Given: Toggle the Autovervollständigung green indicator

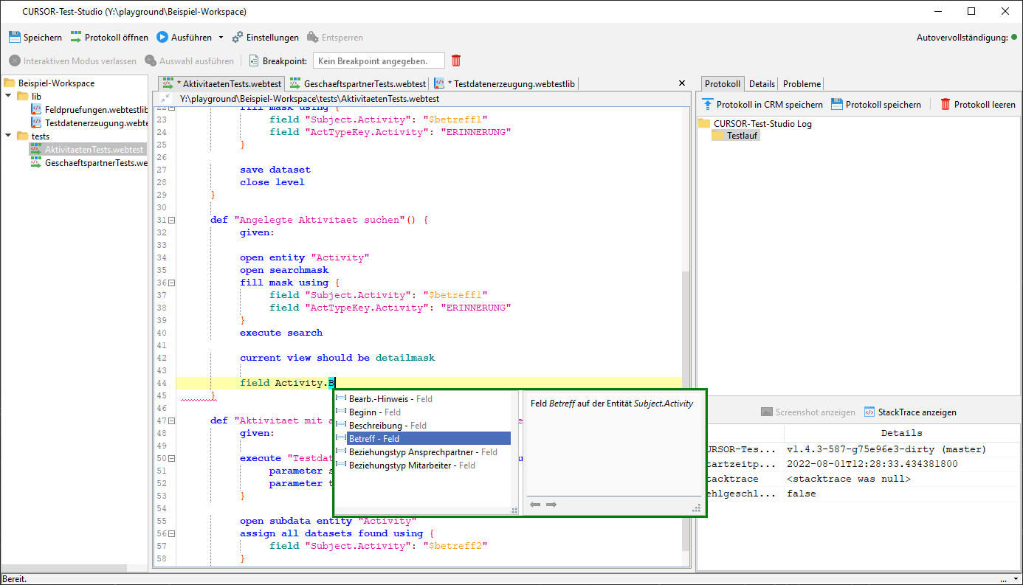Looking at the screenshot, I should click(x=1015, y=38).
